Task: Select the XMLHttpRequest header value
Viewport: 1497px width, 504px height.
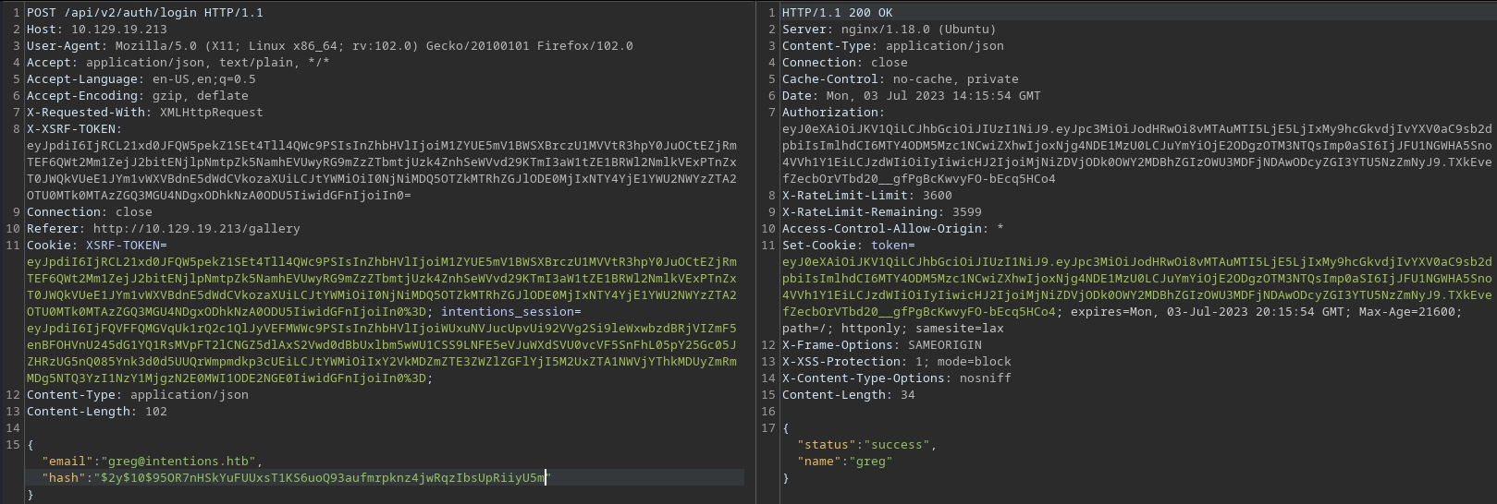Action: (211, 113)
